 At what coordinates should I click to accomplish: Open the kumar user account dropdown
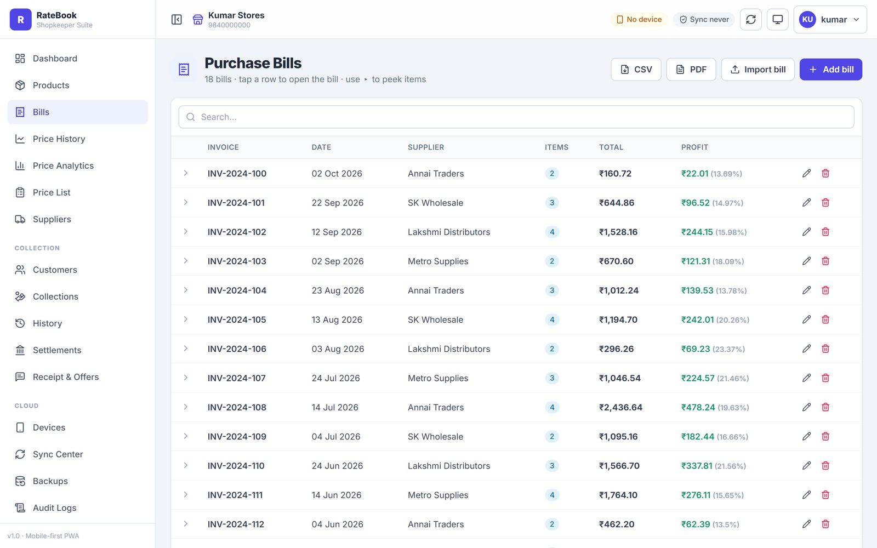(830, 20)
